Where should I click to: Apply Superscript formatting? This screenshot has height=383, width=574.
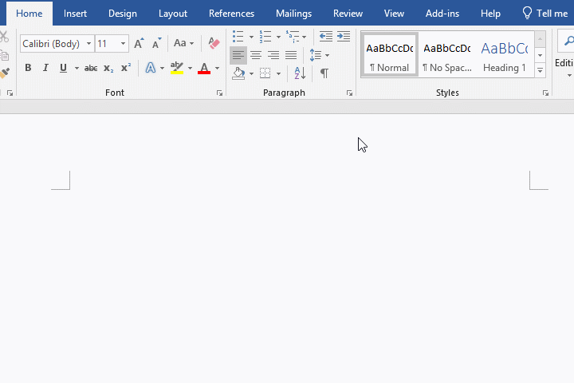[x=126, y=68]
